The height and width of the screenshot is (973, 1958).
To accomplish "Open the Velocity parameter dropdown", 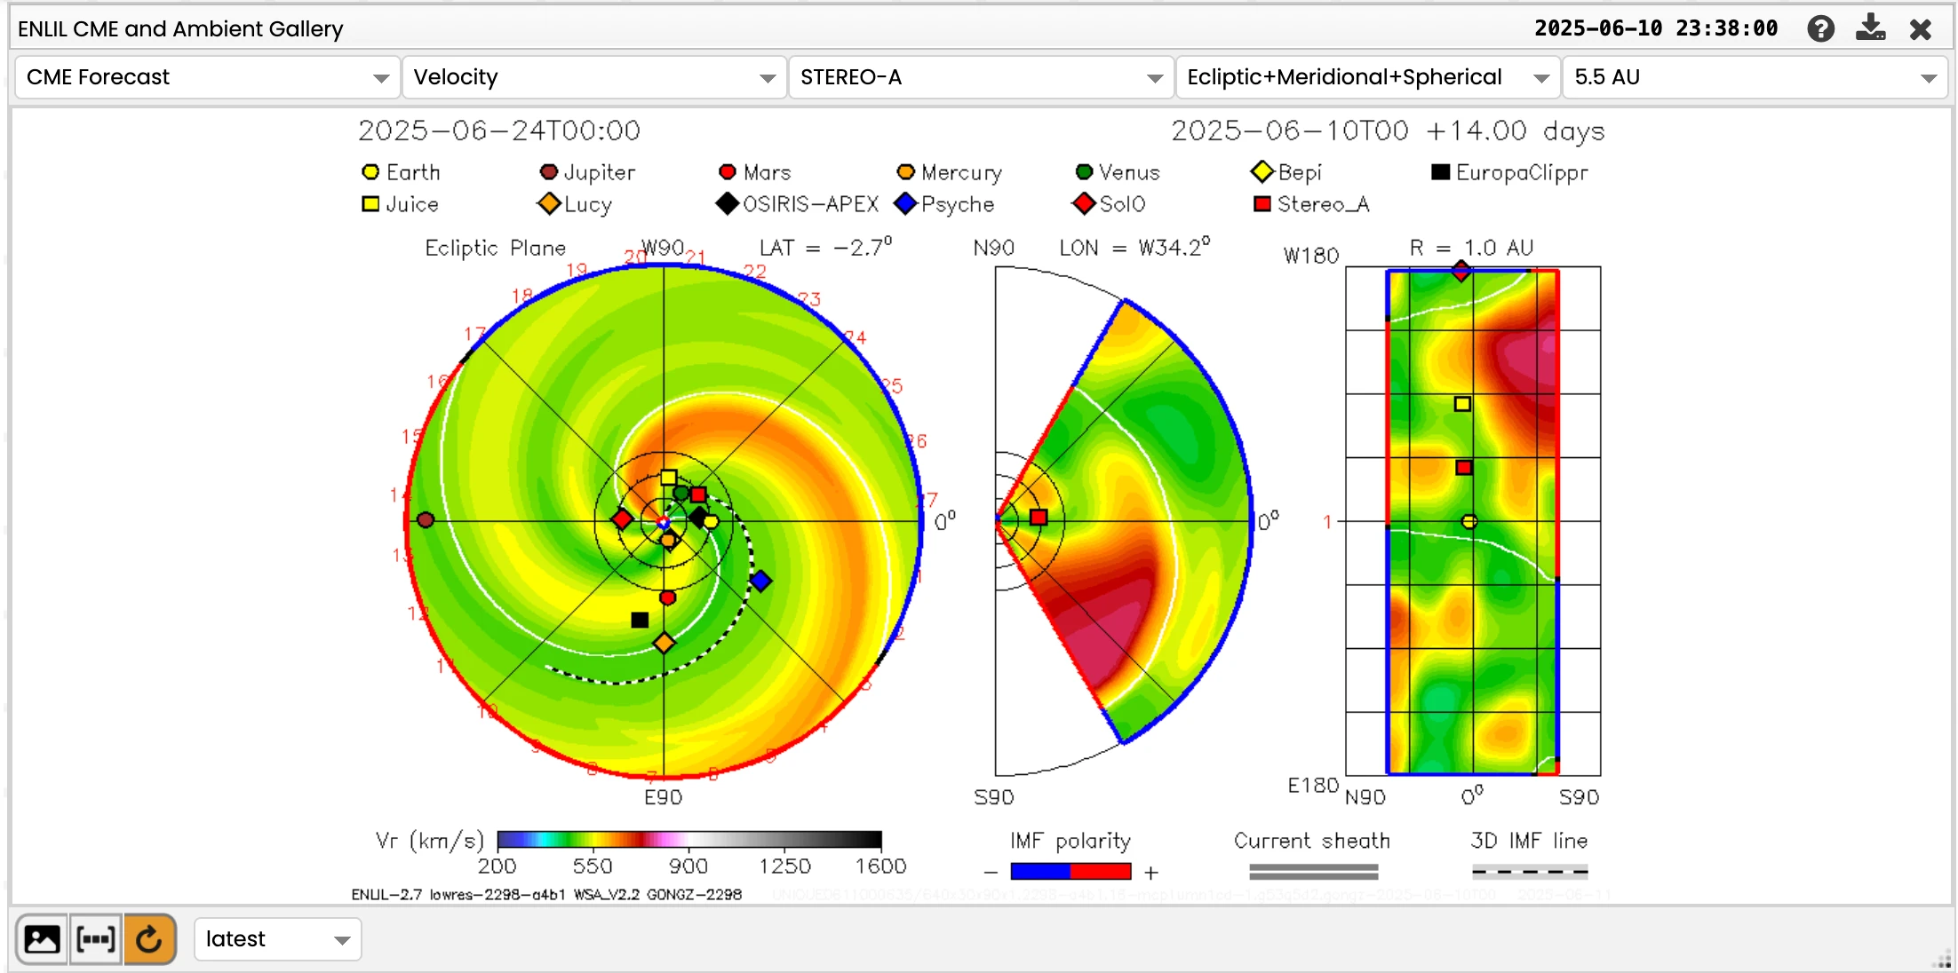I will tap(593, 77).
